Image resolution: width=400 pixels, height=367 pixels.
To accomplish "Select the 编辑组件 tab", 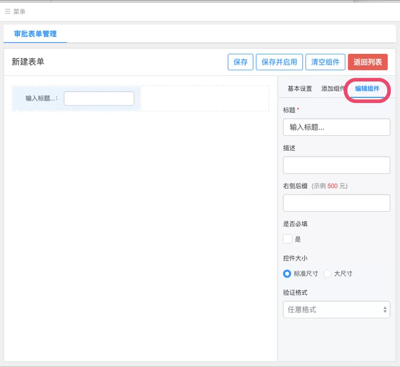I will point(367,89).
